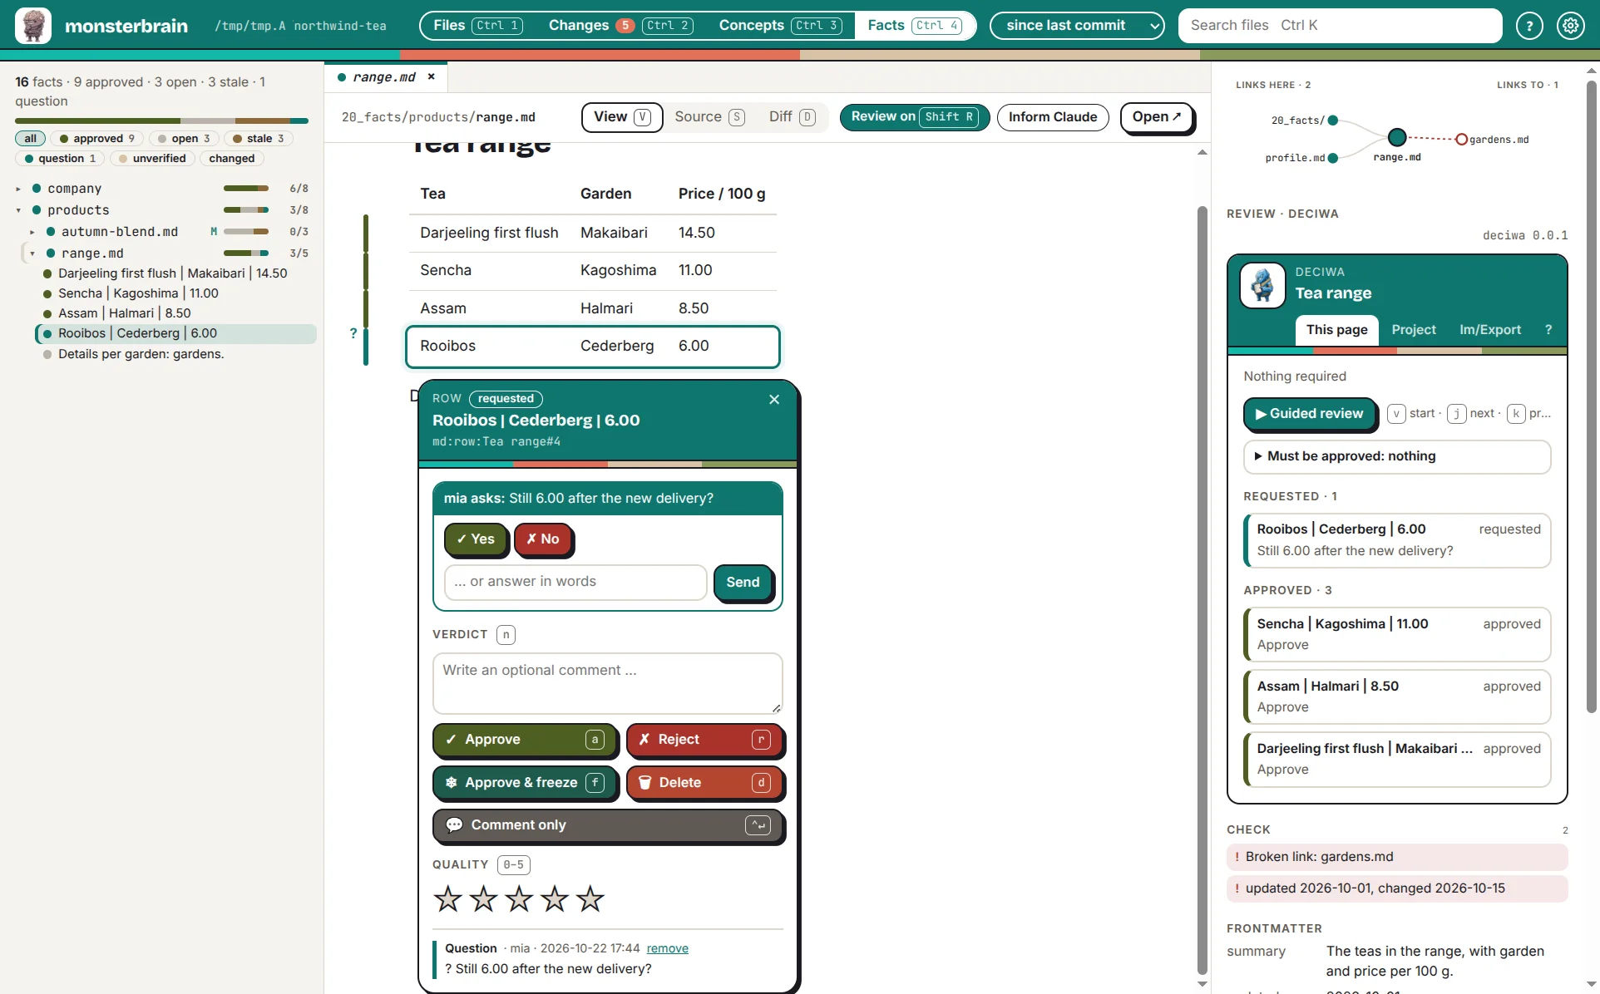Click Inform Claude button
Image resolution: width=1600 pixels, height=994 pixels.
point(1053,117)
